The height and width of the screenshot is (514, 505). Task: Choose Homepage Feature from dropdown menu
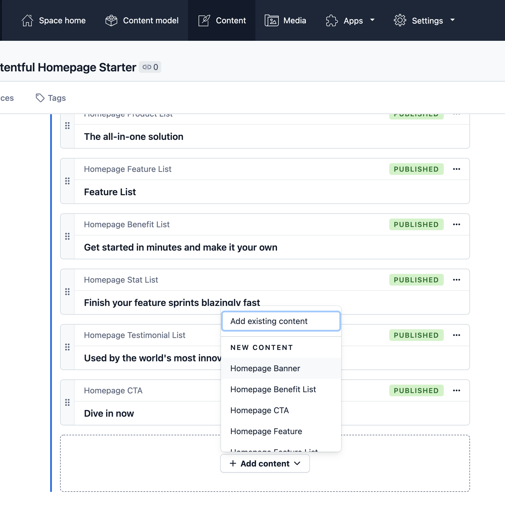coord(281,431)
